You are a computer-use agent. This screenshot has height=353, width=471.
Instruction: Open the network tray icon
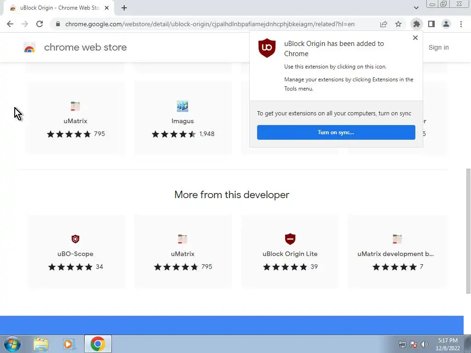[x=402, y=344]
